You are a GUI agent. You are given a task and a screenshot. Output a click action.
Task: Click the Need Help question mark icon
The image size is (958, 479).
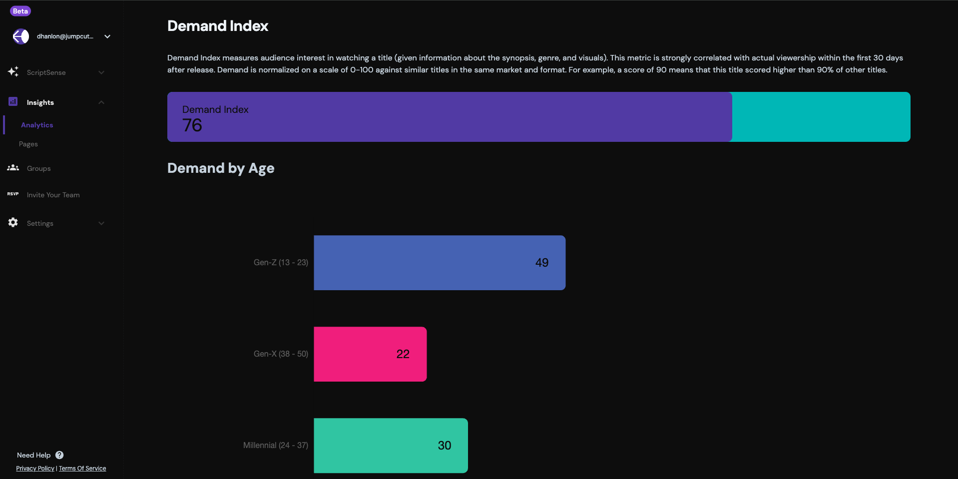[x=59, y=455]
